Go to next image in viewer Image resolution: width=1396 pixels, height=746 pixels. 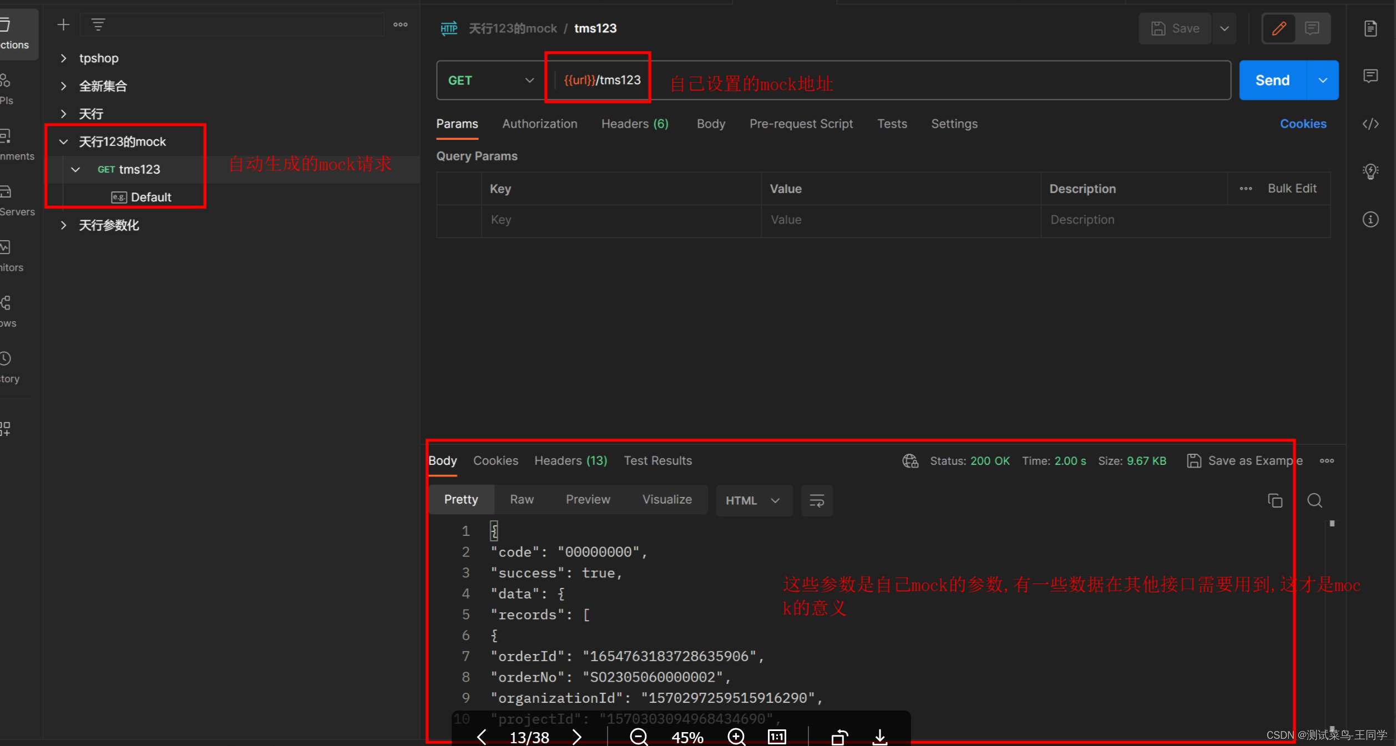[577, 737]
